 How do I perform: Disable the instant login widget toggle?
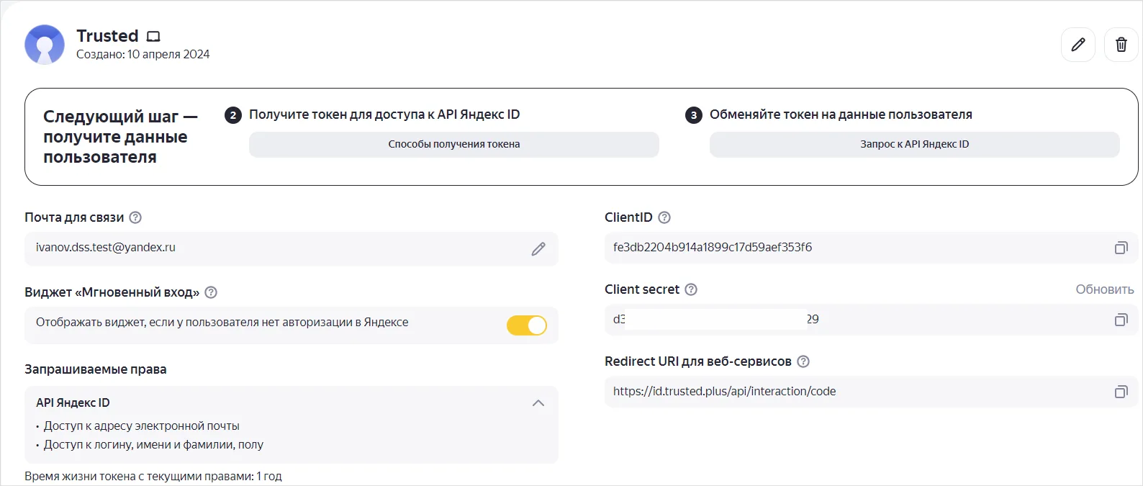(527, 325)
